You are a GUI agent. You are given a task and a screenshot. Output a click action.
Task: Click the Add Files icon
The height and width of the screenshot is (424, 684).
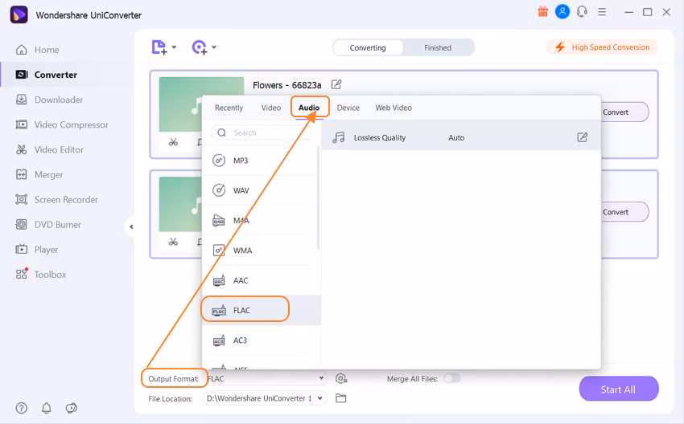(159, 47)
